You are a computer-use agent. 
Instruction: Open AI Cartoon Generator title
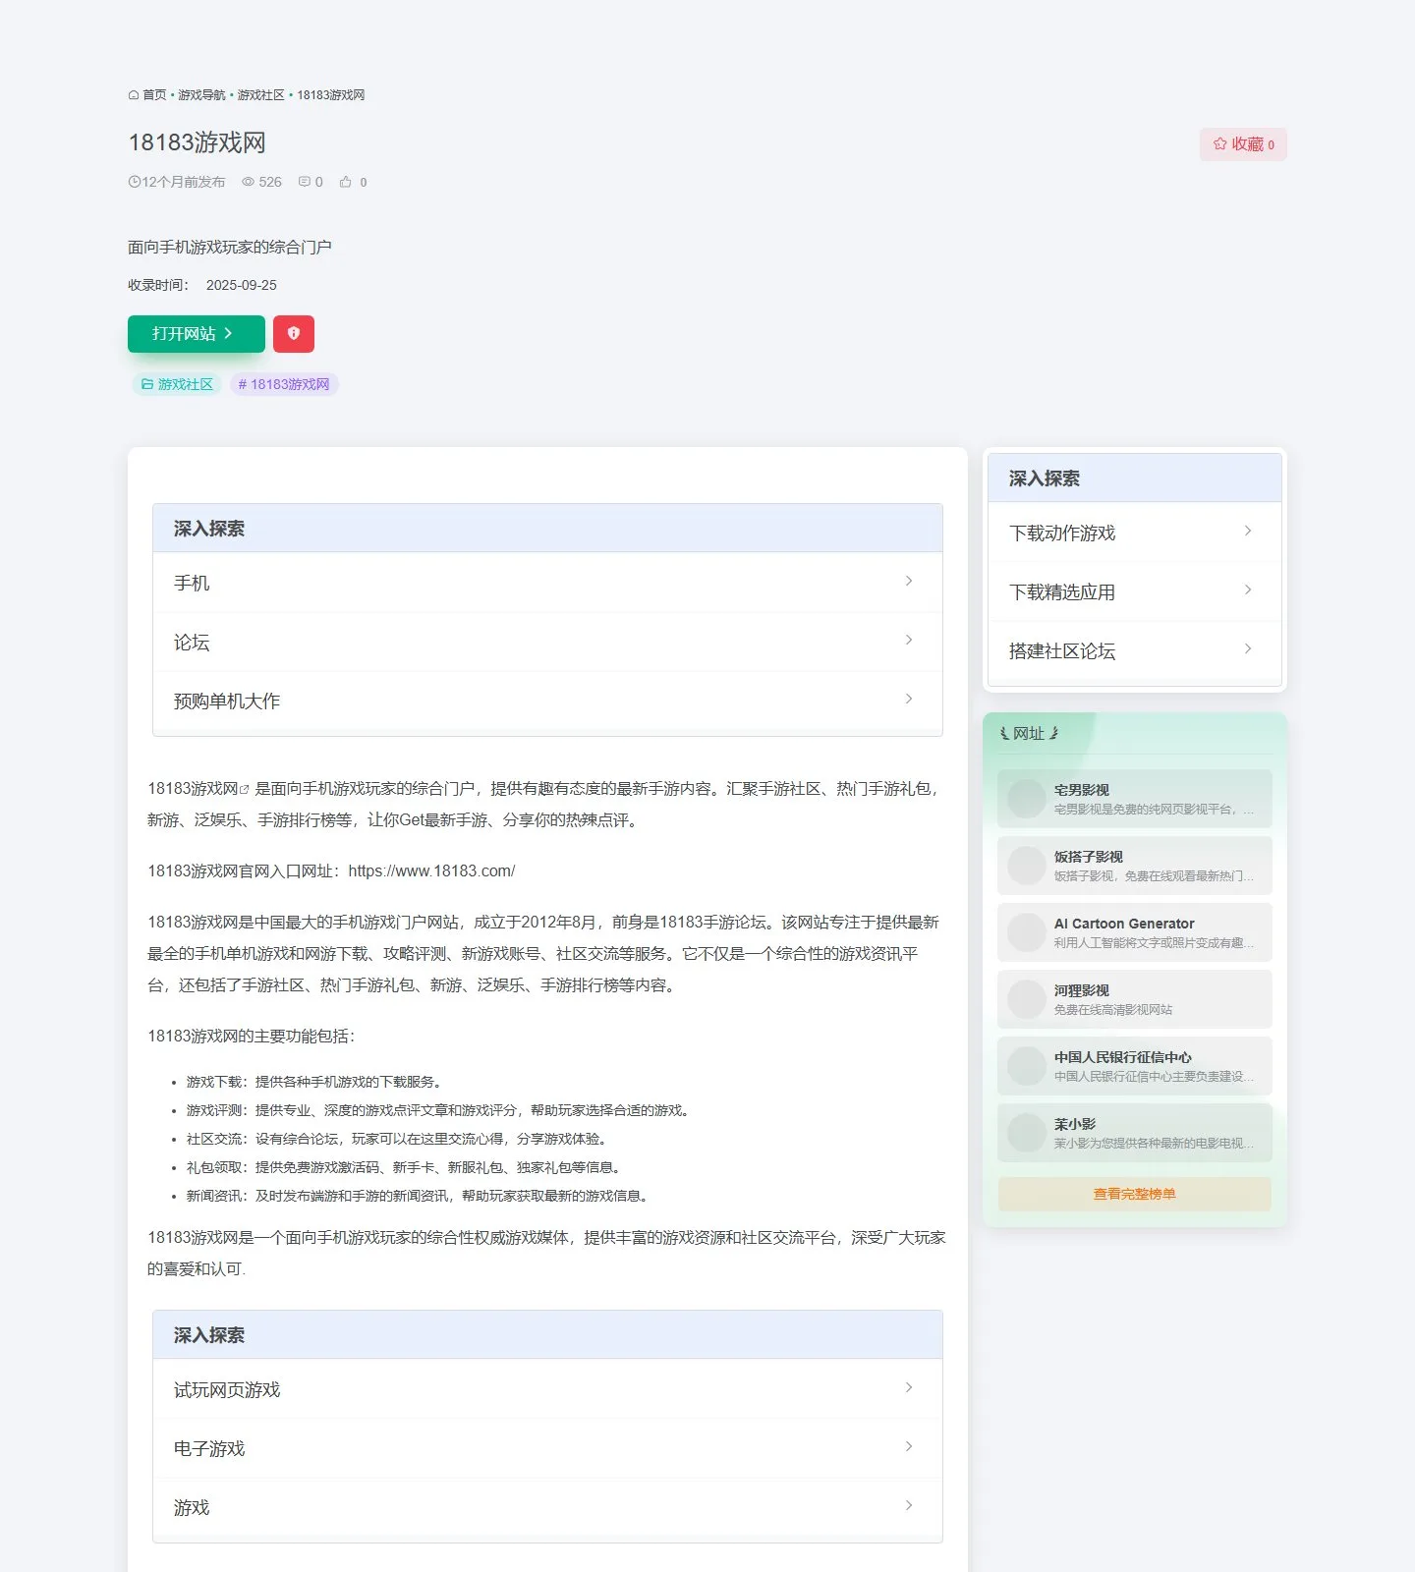[1124, 924]
